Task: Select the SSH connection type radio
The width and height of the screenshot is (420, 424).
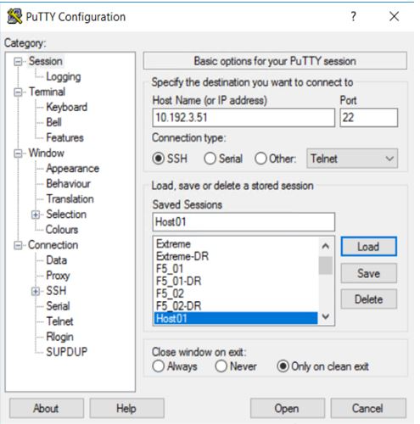Action: (158, 159)
